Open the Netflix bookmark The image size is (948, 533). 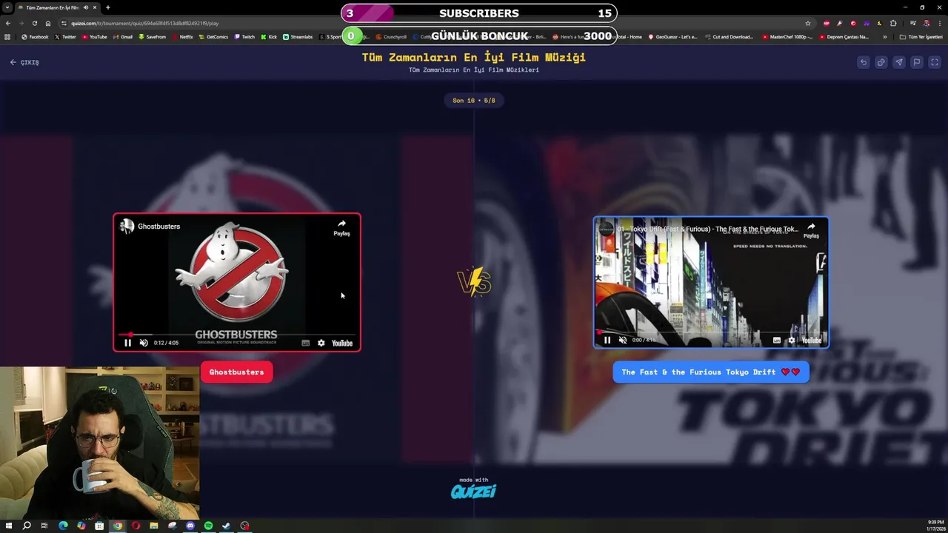point(182,37)
